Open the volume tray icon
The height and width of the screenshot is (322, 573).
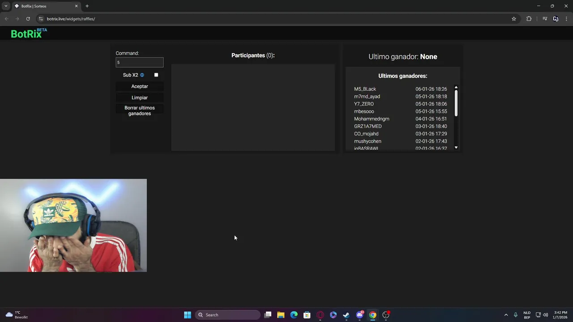click(x=545, y=315)
